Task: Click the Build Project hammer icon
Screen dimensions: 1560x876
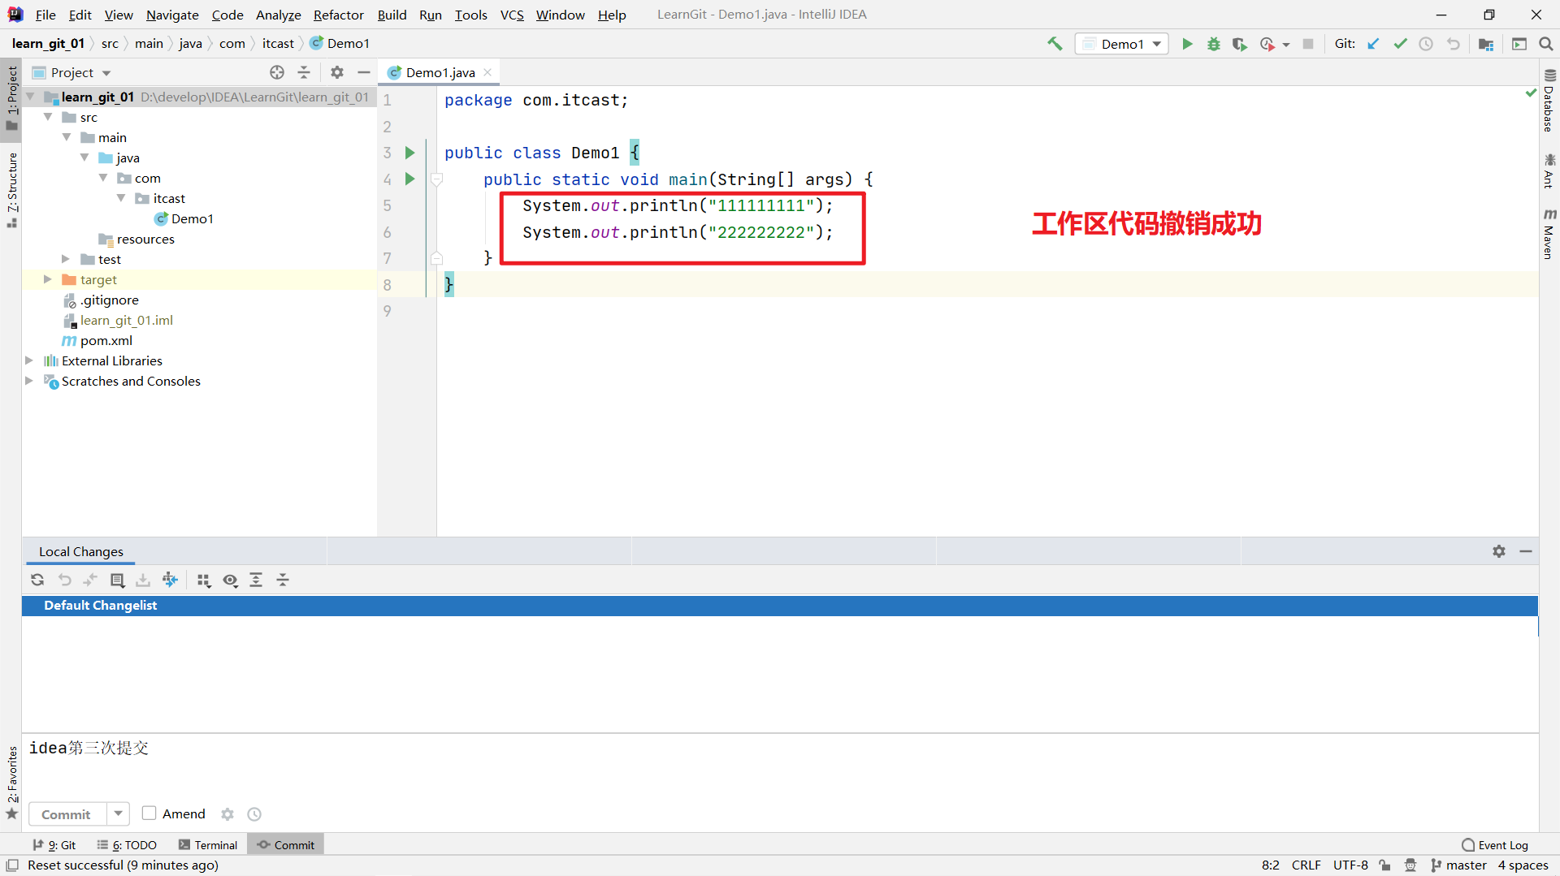Action: pos(1055,44)
